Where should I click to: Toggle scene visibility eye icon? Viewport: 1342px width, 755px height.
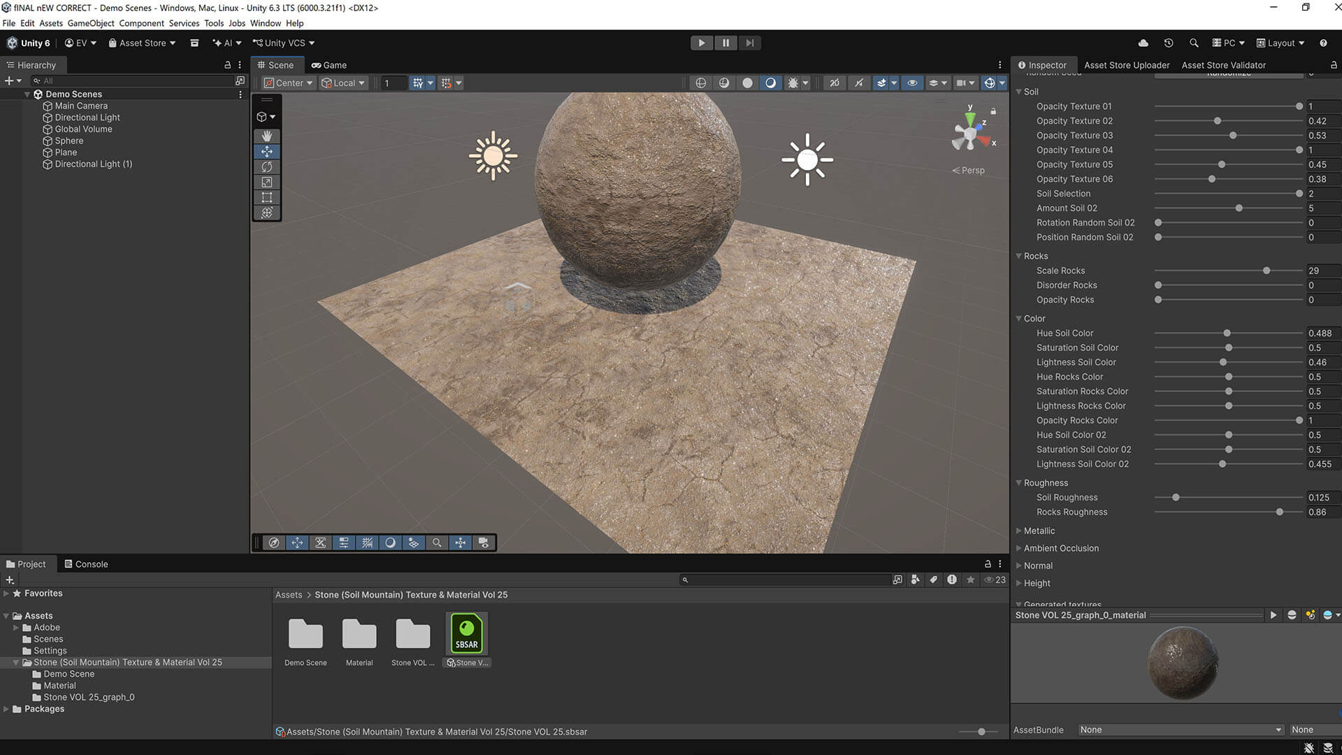[912, 82]
